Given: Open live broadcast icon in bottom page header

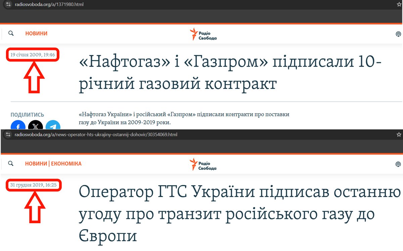Looking at the screenshot, I should click(x=398, y=164).
